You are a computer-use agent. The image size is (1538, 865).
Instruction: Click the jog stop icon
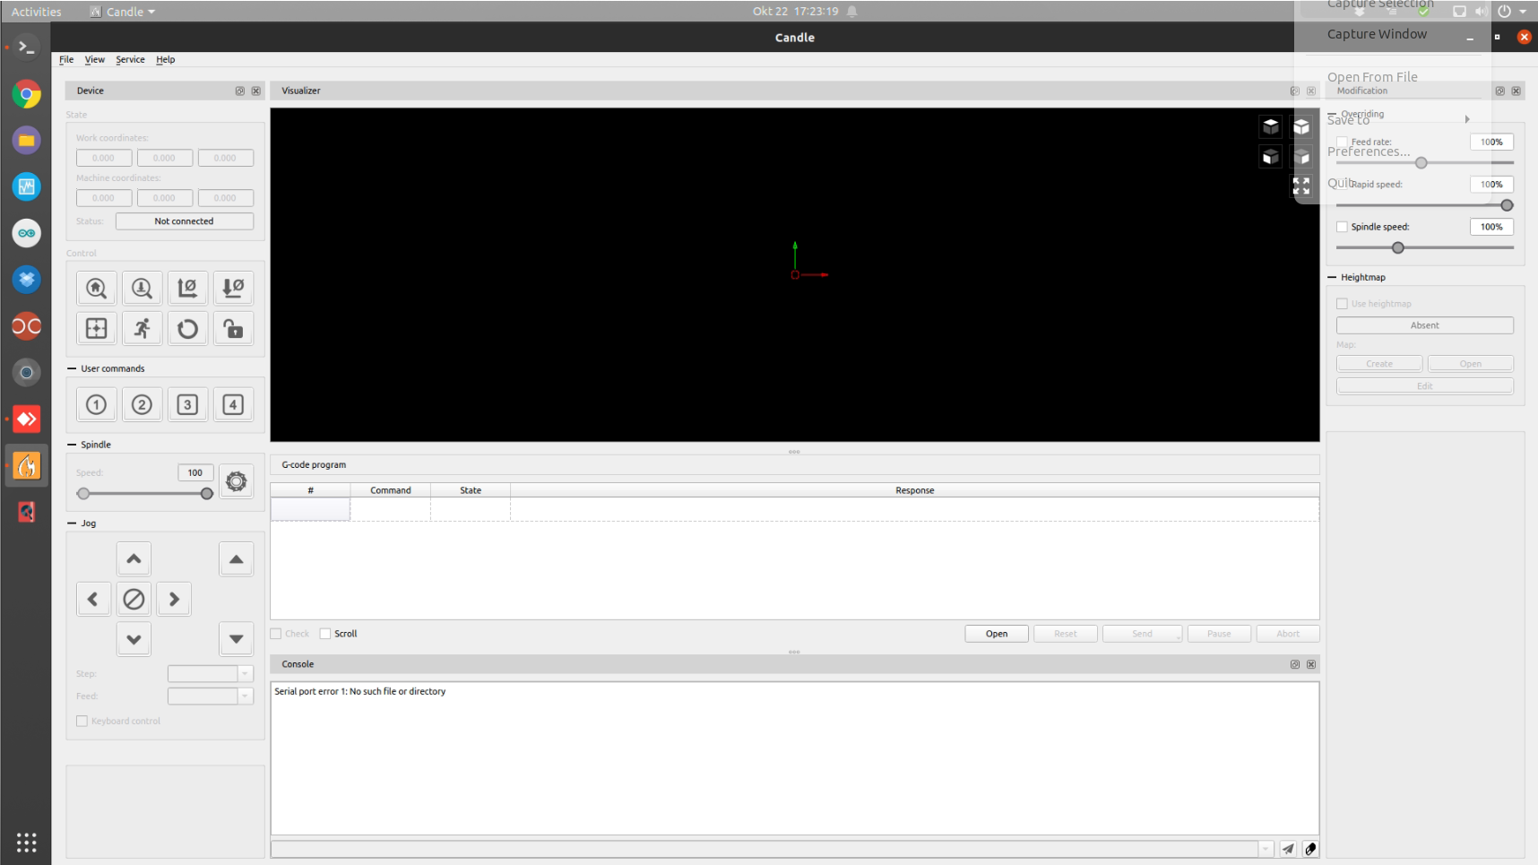pyautogui.click(x=134, y=599)
